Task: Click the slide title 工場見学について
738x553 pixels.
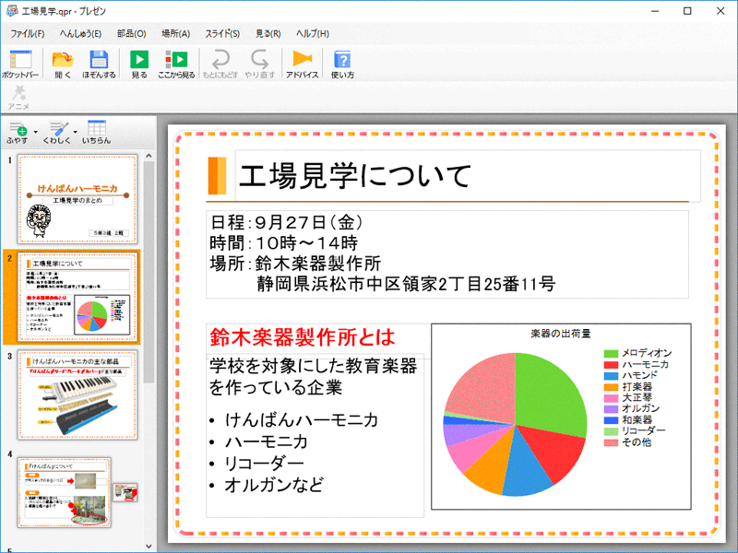Action: click(355, 176)
